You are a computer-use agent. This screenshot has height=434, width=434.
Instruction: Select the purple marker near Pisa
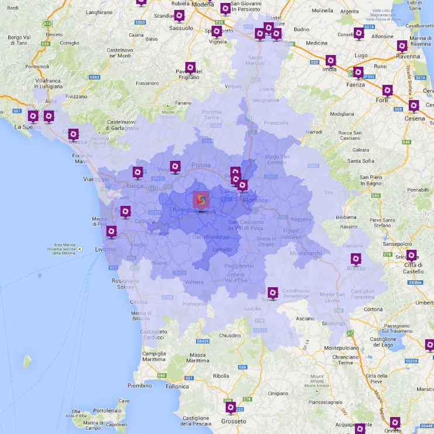[x=126, y=212]
